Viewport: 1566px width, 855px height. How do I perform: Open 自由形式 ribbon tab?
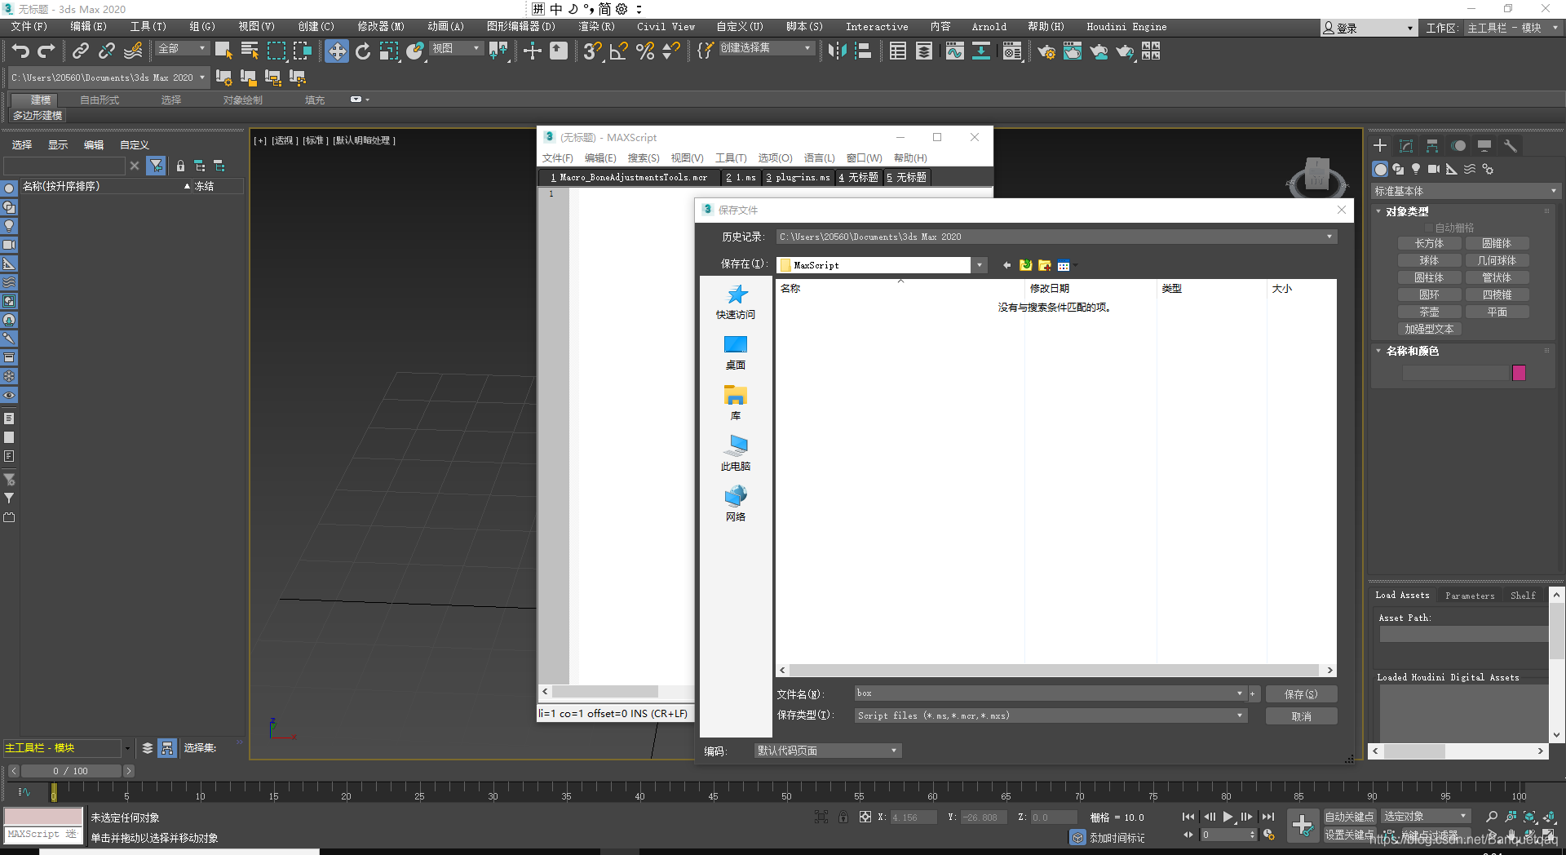click(100, 100)
